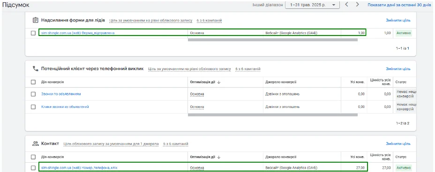Open Звонки по объявлениям conversion action

(61, 94)
